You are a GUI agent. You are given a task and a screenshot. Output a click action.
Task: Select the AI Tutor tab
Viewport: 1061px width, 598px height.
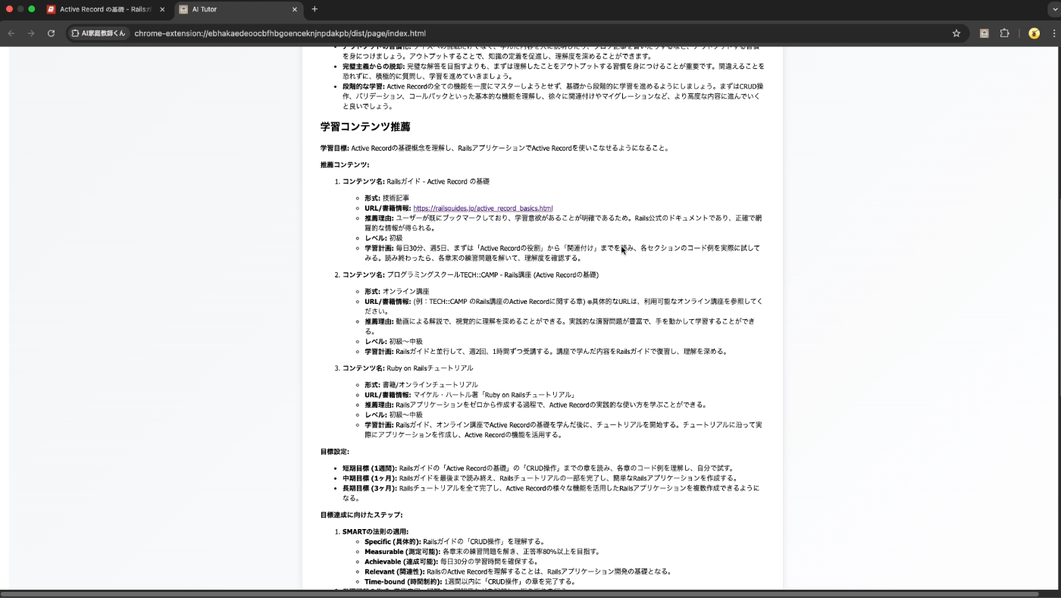[x=237, y=10]
